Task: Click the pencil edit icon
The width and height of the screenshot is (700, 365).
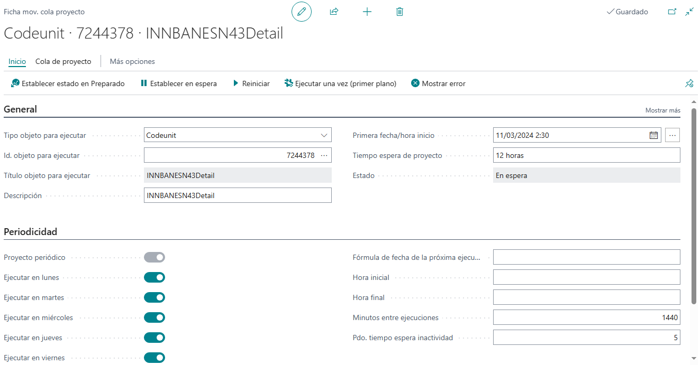Action: coord(302,12)
